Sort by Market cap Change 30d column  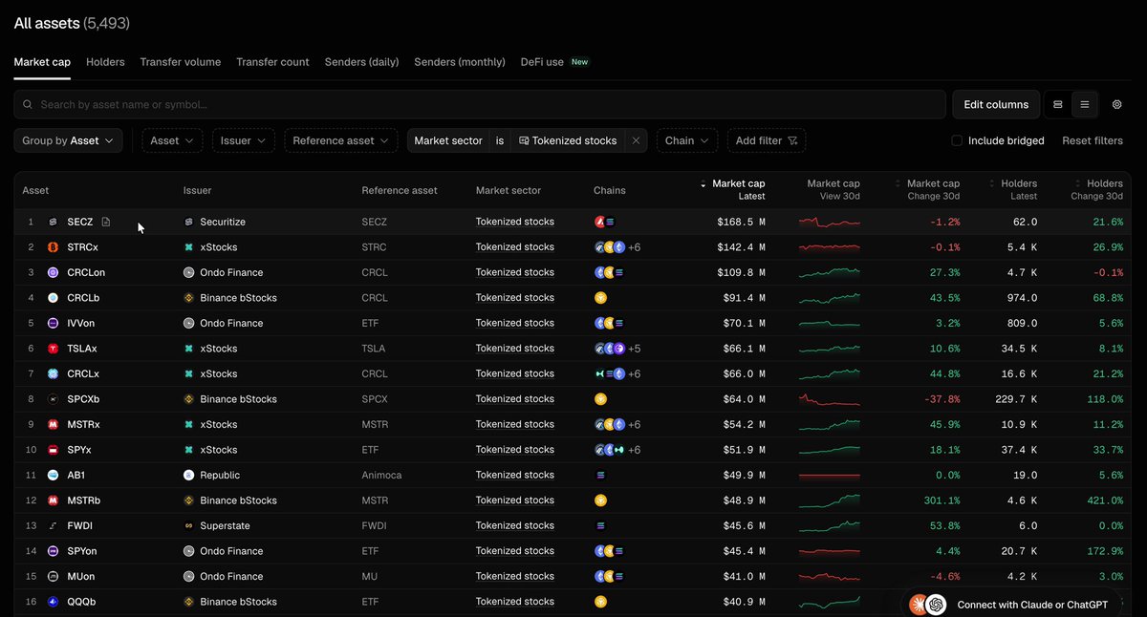(927, 189)
